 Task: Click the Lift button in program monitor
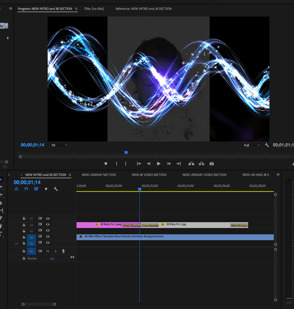(x=191, y=164)
